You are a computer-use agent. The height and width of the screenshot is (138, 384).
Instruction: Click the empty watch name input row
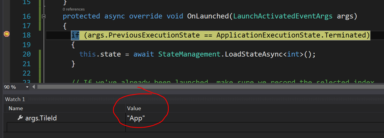[x=66, y=127]
